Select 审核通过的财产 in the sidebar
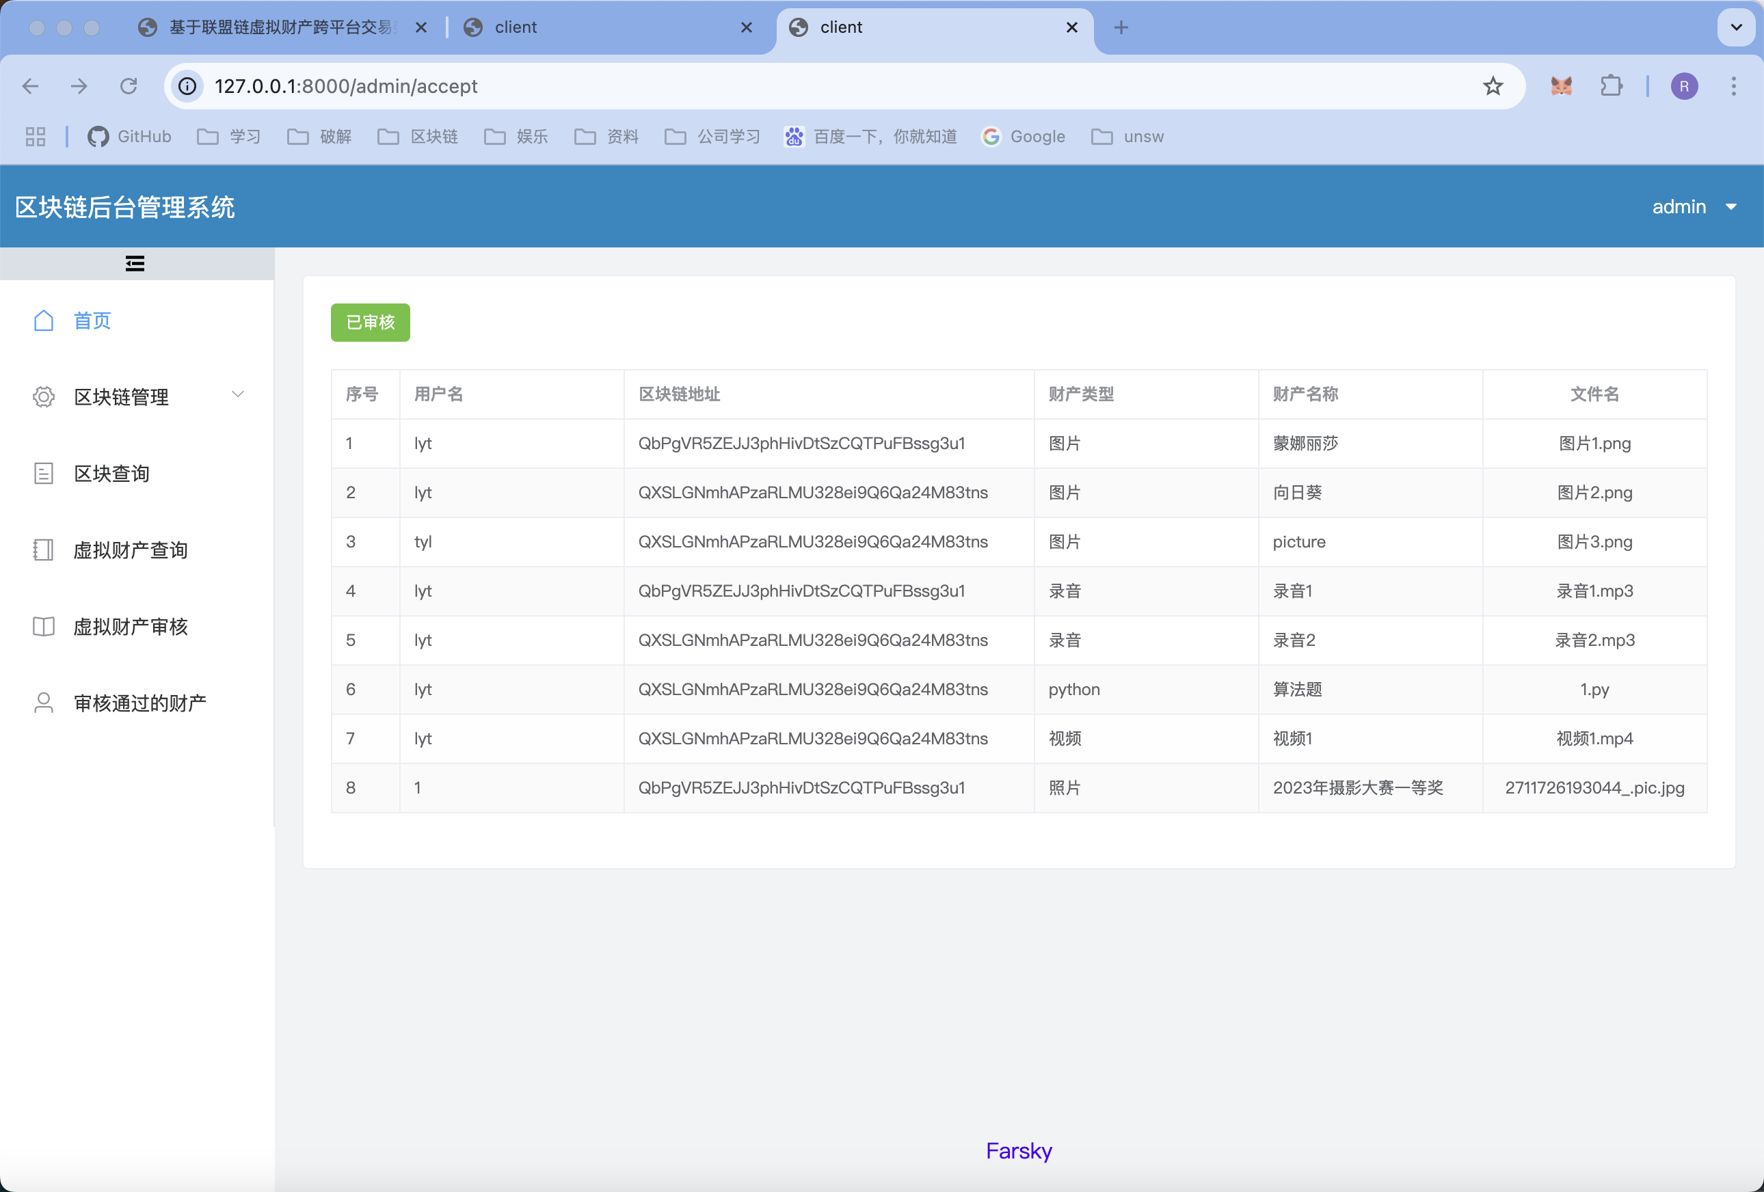The image size is (1764, 1192). [139, 703]
